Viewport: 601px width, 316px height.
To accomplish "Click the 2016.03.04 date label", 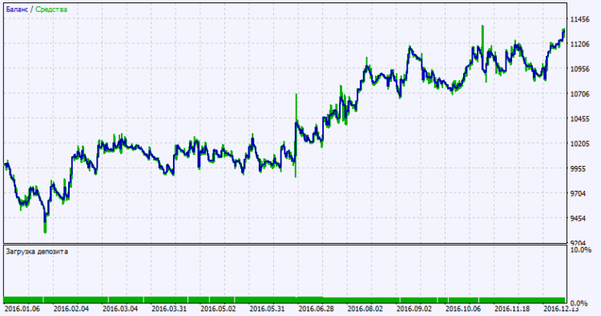I will tap(120, 309).
